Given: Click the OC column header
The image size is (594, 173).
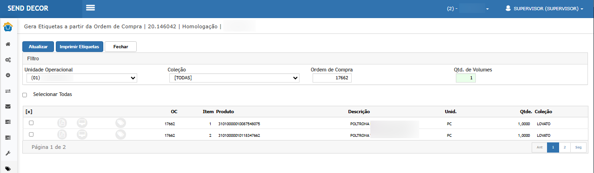Looking at the screenshot, I should click(174, 112).
